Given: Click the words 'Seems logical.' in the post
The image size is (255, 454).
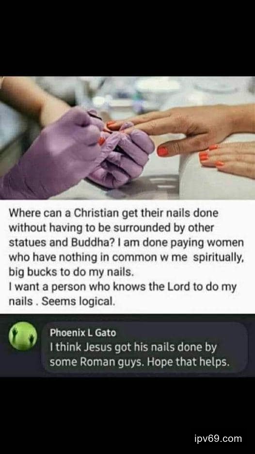Looking at the screenshot, I should (79, 302).
